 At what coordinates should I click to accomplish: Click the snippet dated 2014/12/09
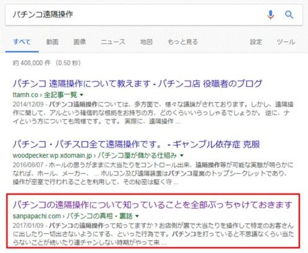click(x=153, y=113)
